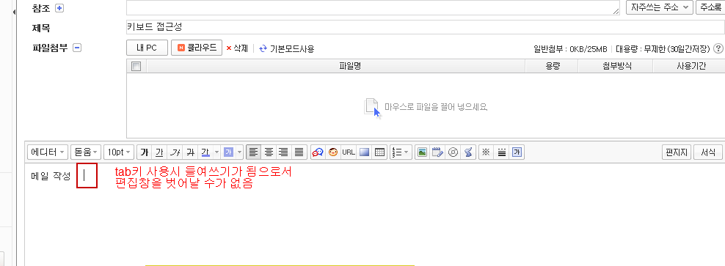725x266 pixels.
Task: Insert special characters (※)
Action: tap(486, 152)
